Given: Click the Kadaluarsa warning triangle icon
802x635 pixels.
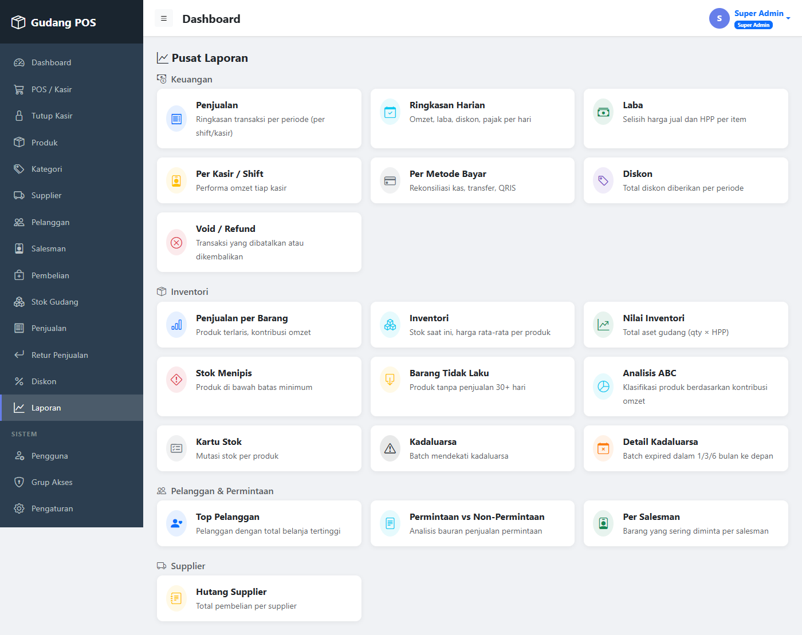Looking at the screenshot, I should point(390,448).
